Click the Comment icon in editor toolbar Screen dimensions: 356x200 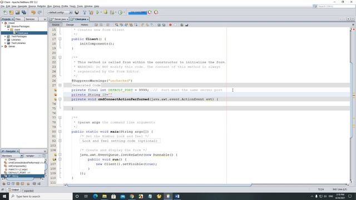(x=182, y=24)
